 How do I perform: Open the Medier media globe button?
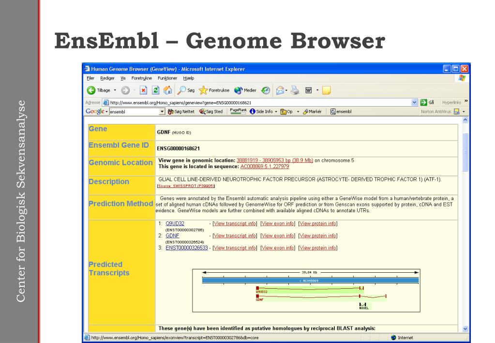245,91
